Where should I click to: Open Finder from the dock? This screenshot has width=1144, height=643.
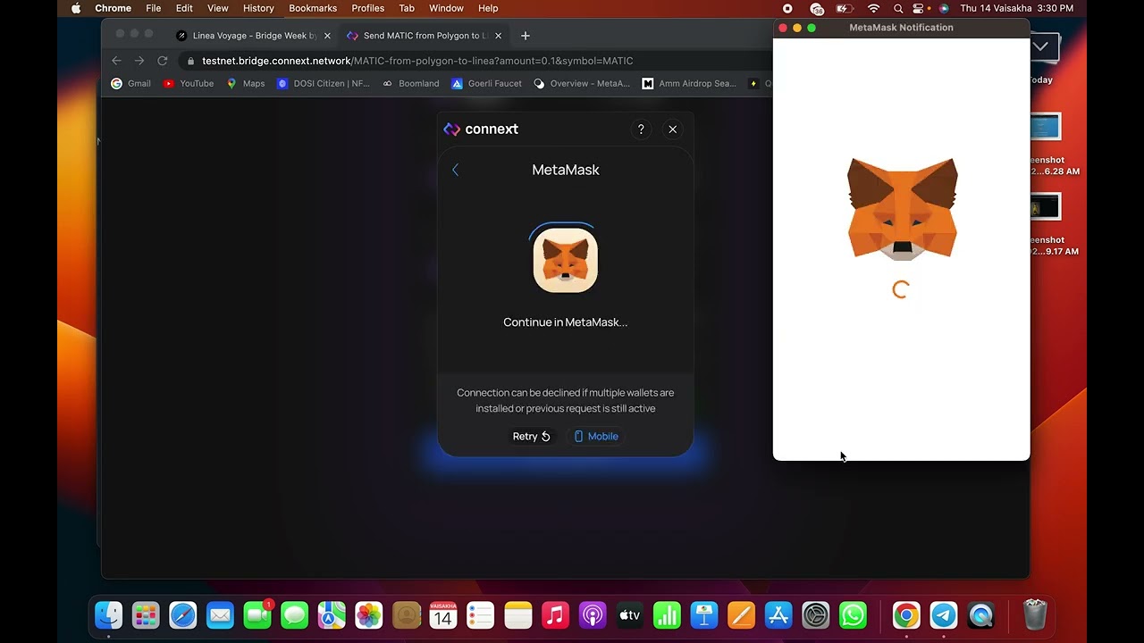tap(109, 615)
